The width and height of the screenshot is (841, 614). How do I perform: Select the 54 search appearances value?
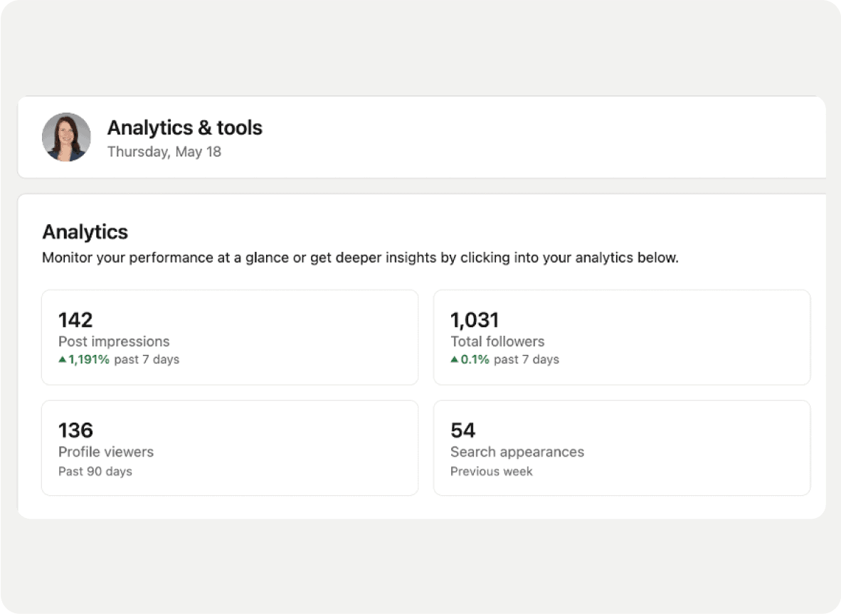pyautogui.click(x=463, y=430)
